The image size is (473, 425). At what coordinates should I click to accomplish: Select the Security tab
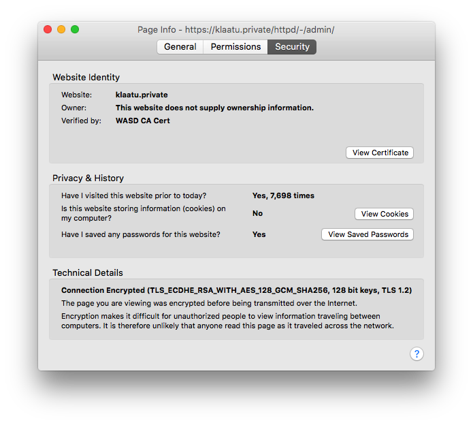pyautogui.click(x=292, y=47)
